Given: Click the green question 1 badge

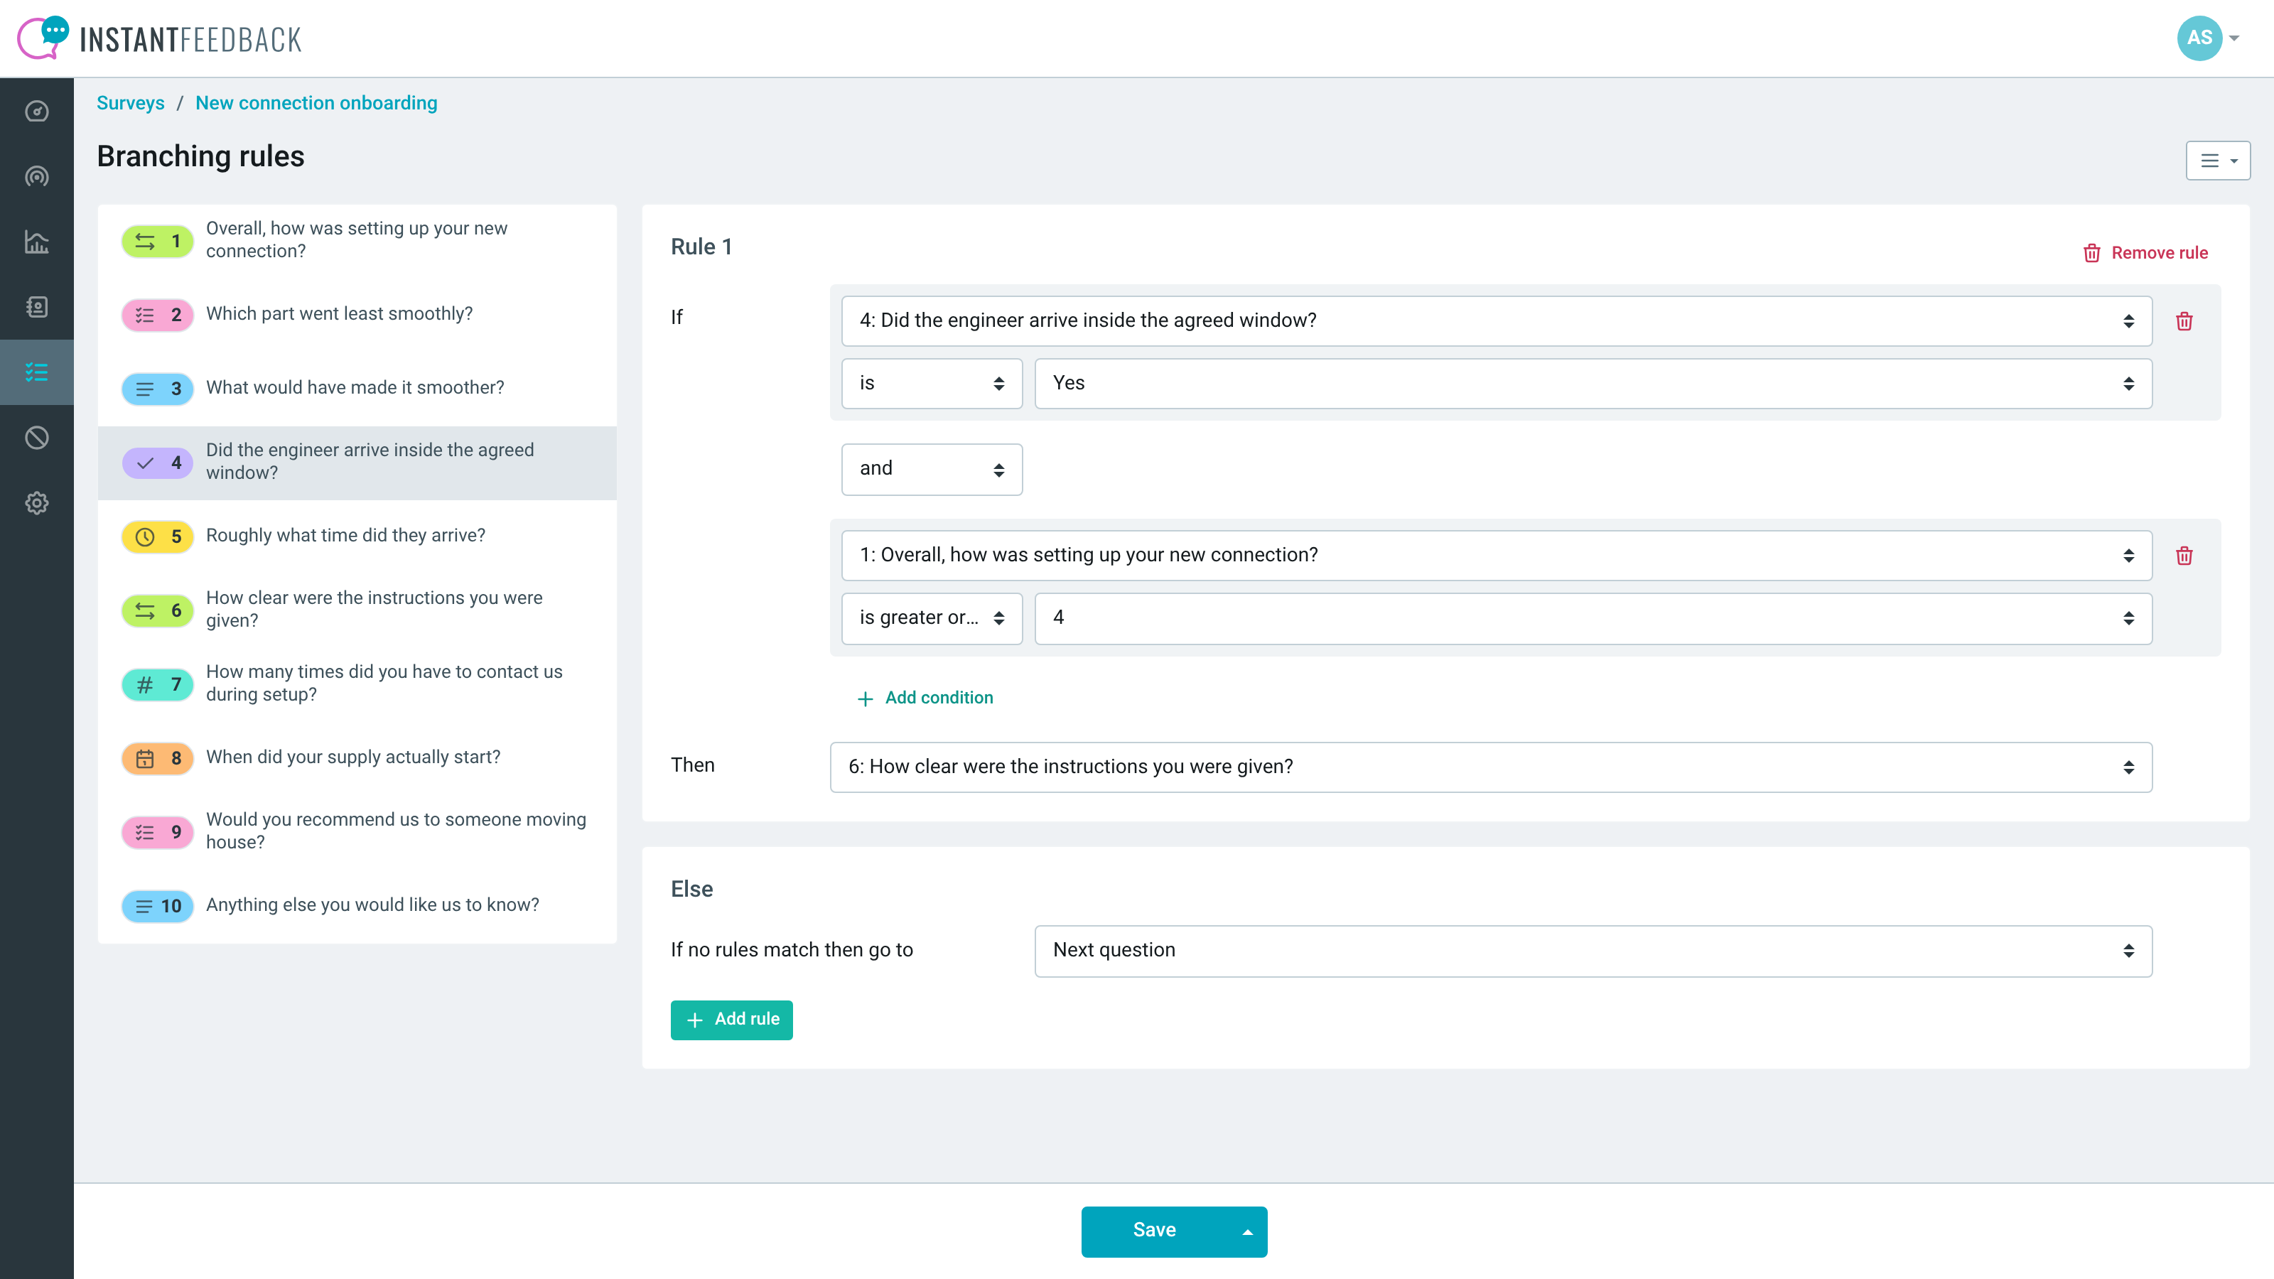Looking at the screenshot, I should pyautogui.click(x=157, y=241).
